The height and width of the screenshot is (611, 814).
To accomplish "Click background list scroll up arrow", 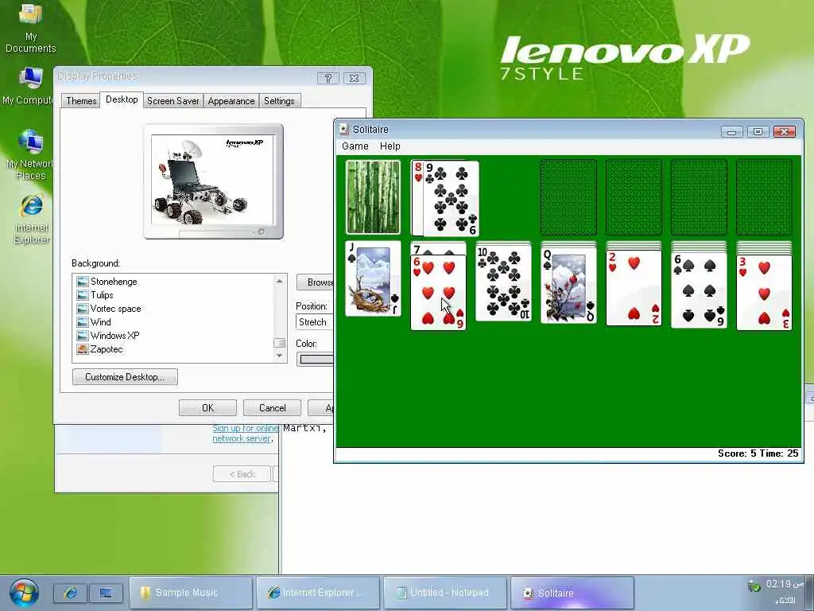I will click(x=279, y=281).
